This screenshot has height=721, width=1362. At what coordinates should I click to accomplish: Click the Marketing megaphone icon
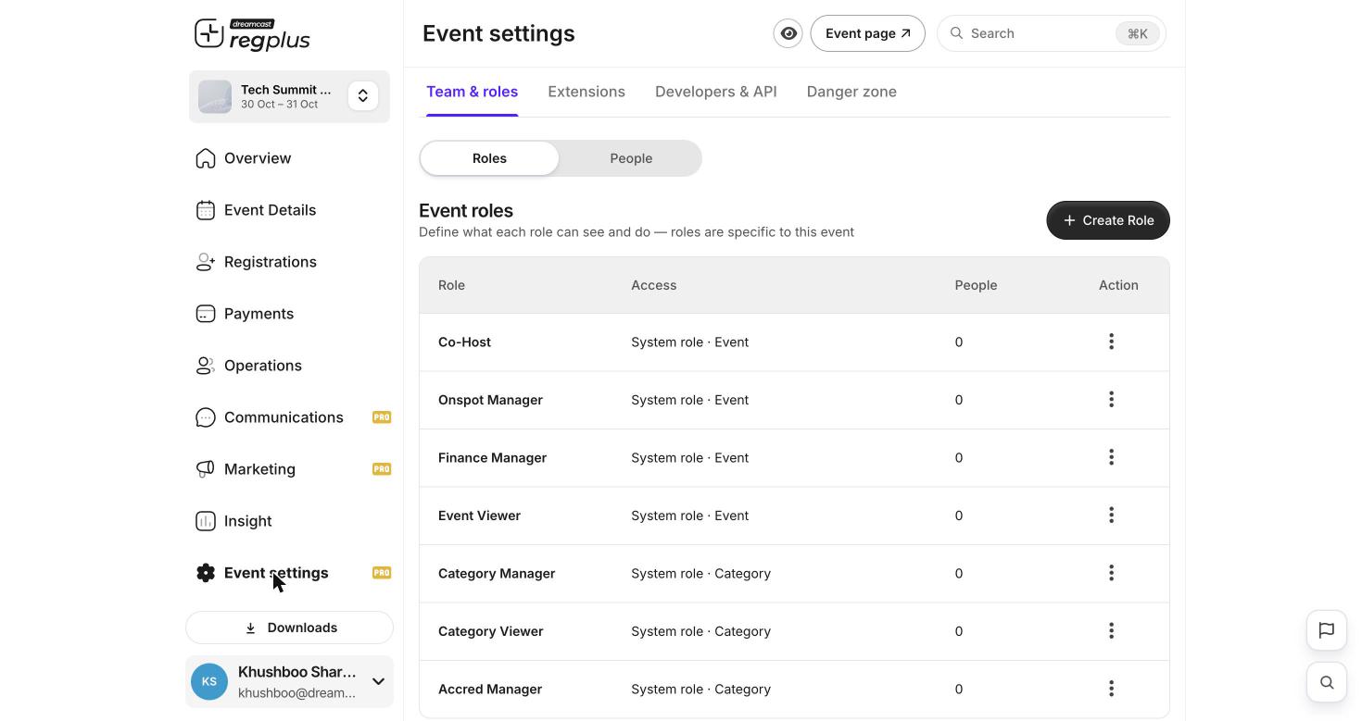206,469
